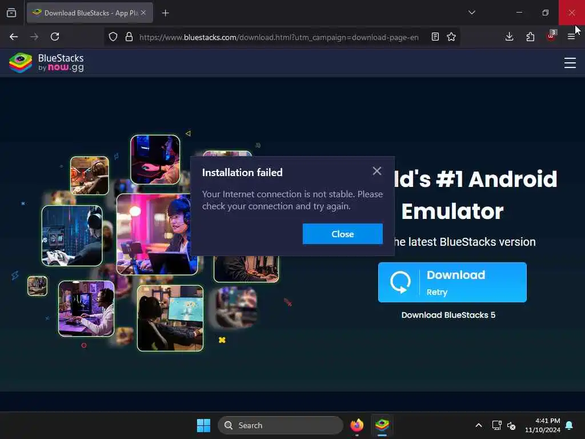The image size is (585, 439).
Task: Open BlueStacks installer taskbar icon
Action: (382, 425)
